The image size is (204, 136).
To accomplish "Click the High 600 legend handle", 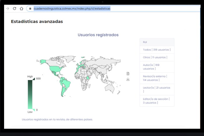I will tap(33, 79).
